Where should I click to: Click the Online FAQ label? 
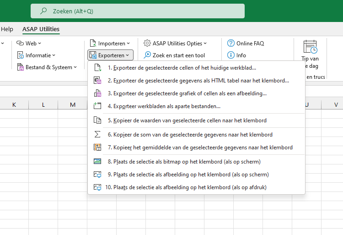(x=250, y=44)
